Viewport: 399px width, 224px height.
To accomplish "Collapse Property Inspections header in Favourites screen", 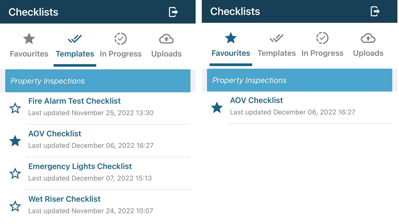I will click(x=300, y=80).
